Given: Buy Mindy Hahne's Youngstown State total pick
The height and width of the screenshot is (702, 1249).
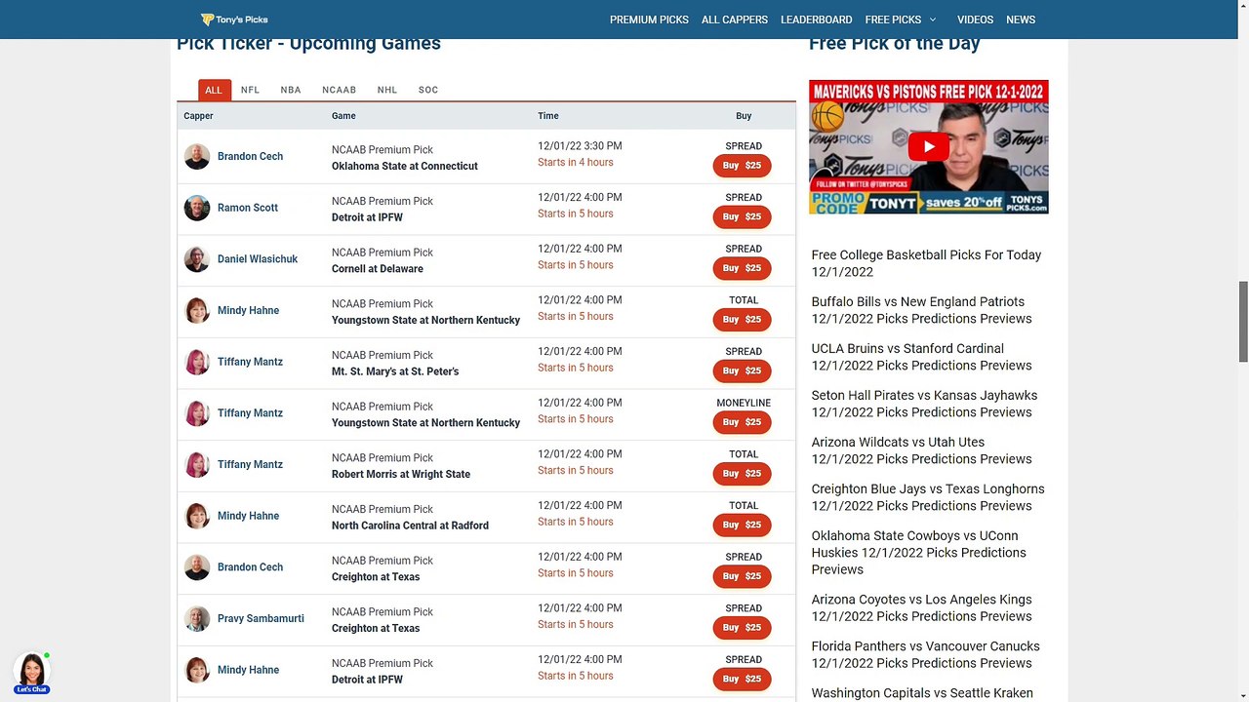Looking at the screenshot, I should pyautogui.click(x=742, y=320).
